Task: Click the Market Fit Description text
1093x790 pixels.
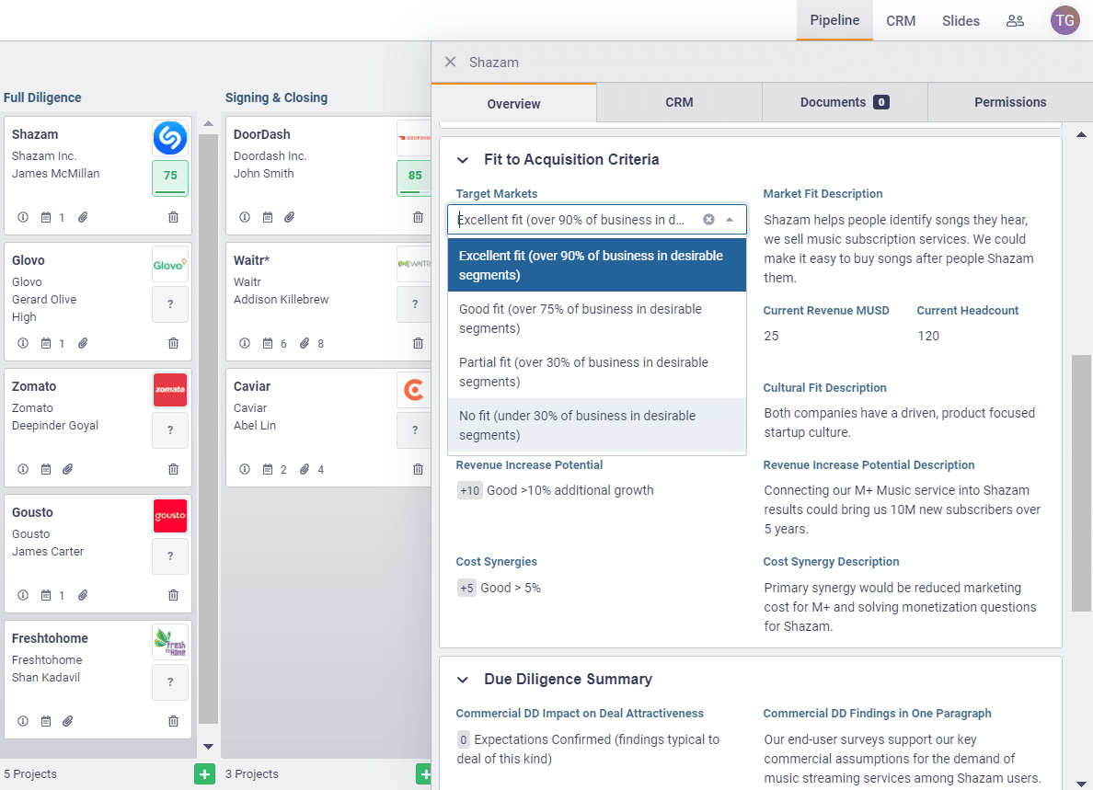Action: [x=899, y=248]
